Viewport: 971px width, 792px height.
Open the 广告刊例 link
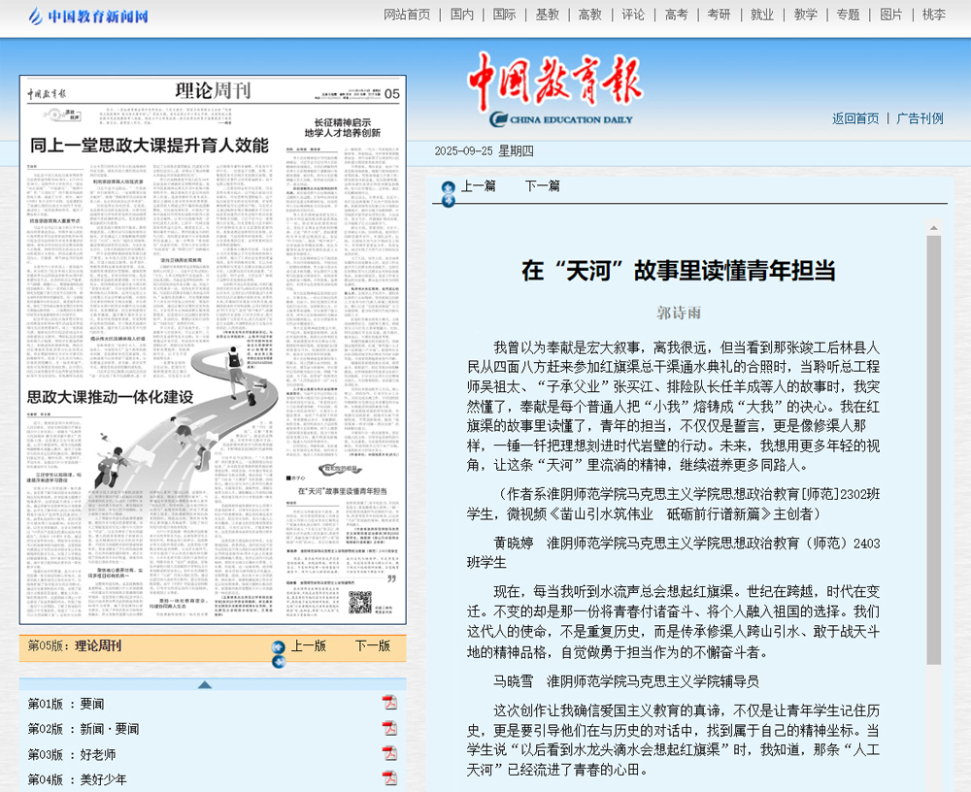920,118
